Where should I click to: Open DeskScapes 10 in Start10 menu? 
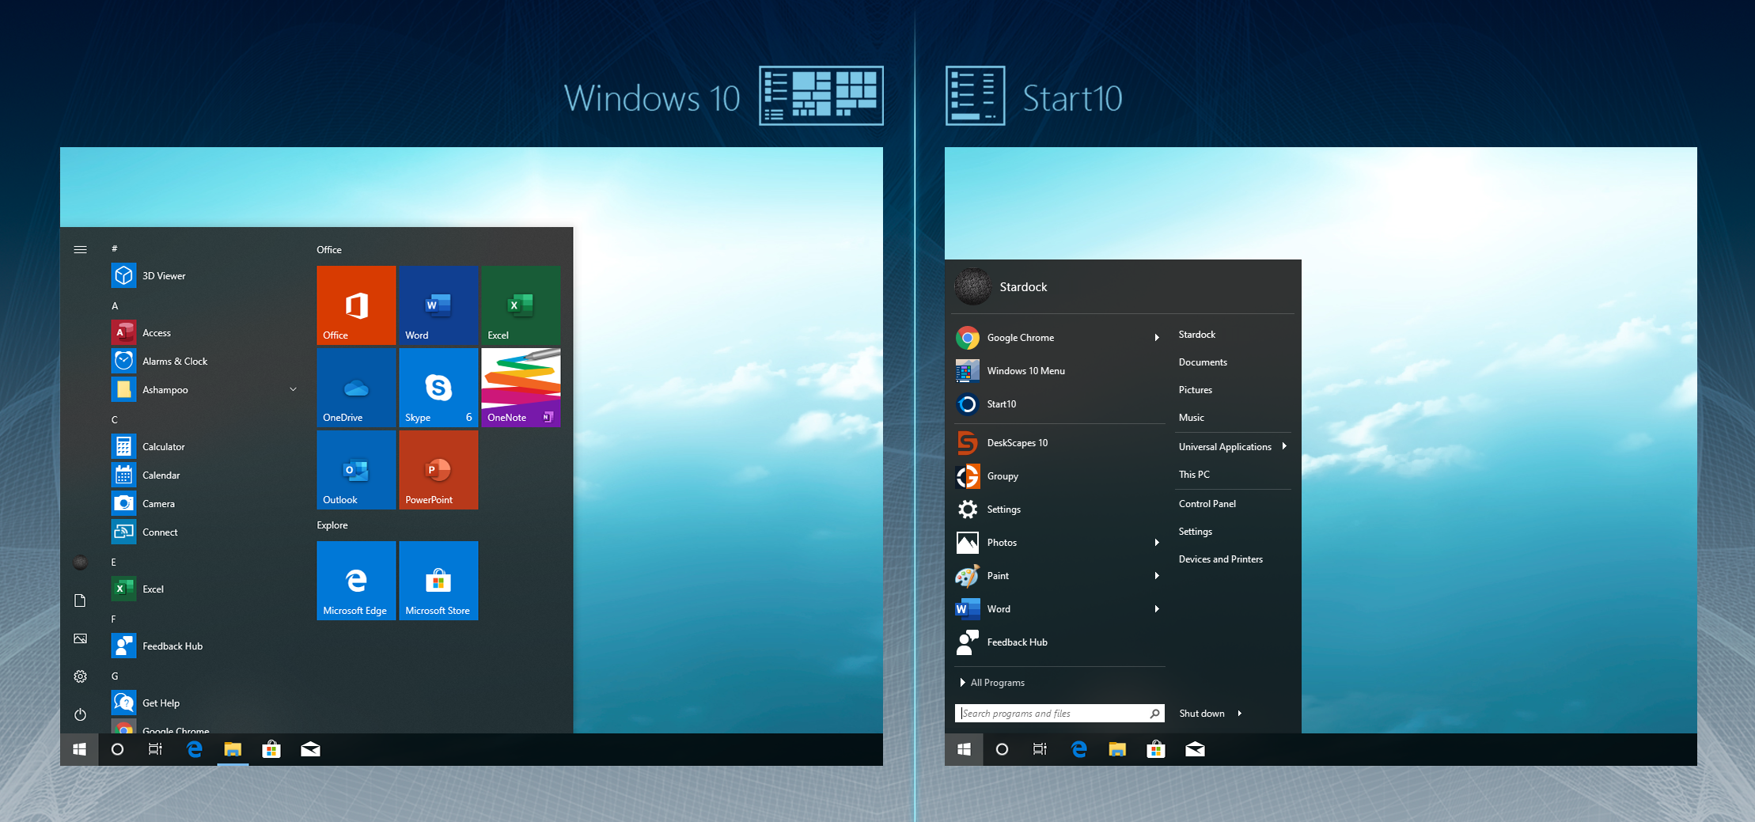click(1059, 443)
